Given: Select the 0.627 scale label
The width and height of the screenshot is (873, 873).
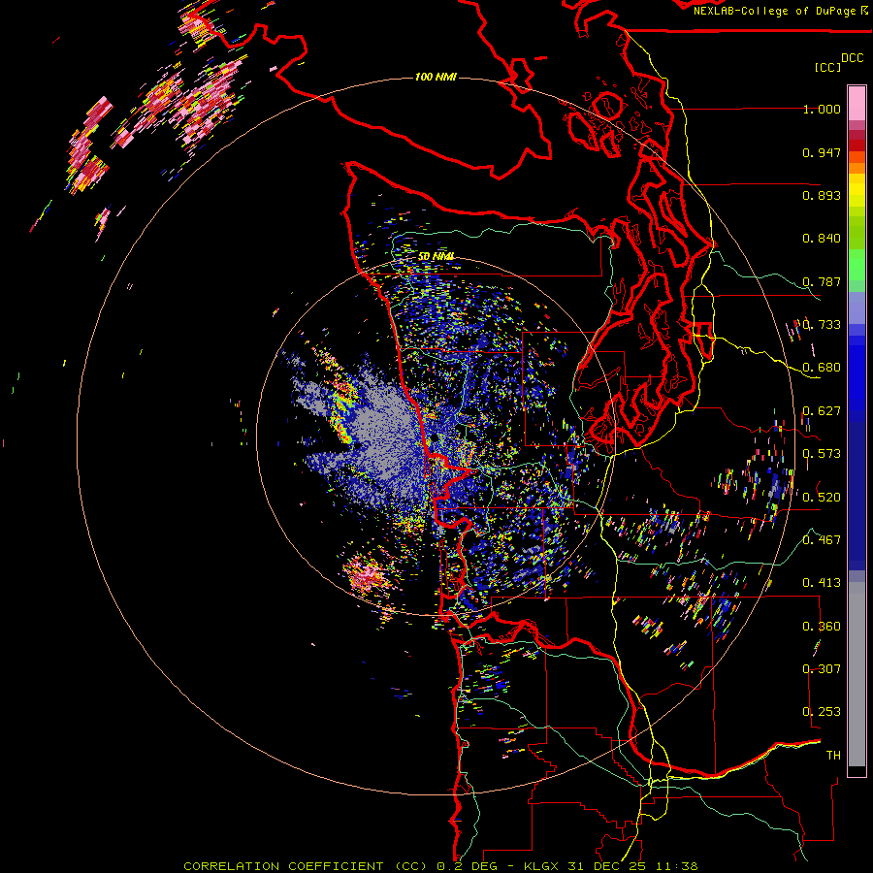Looking at the screenshot, I should [x=822, y=411].
